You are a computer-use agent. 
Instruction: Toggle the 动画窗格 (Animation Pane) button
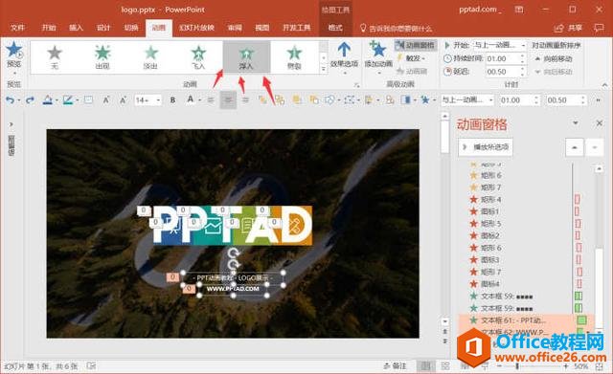(415, 45)
